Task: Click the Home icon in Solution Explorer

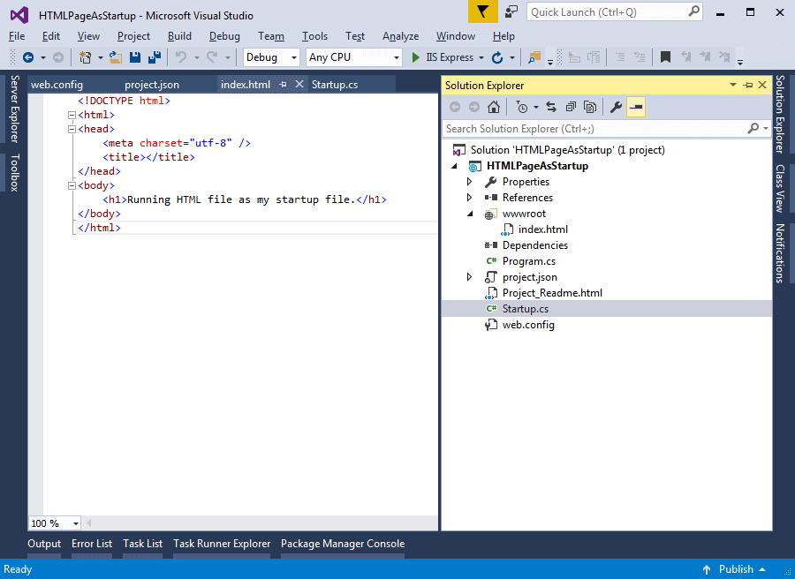Action: click(x=493, y=105)
